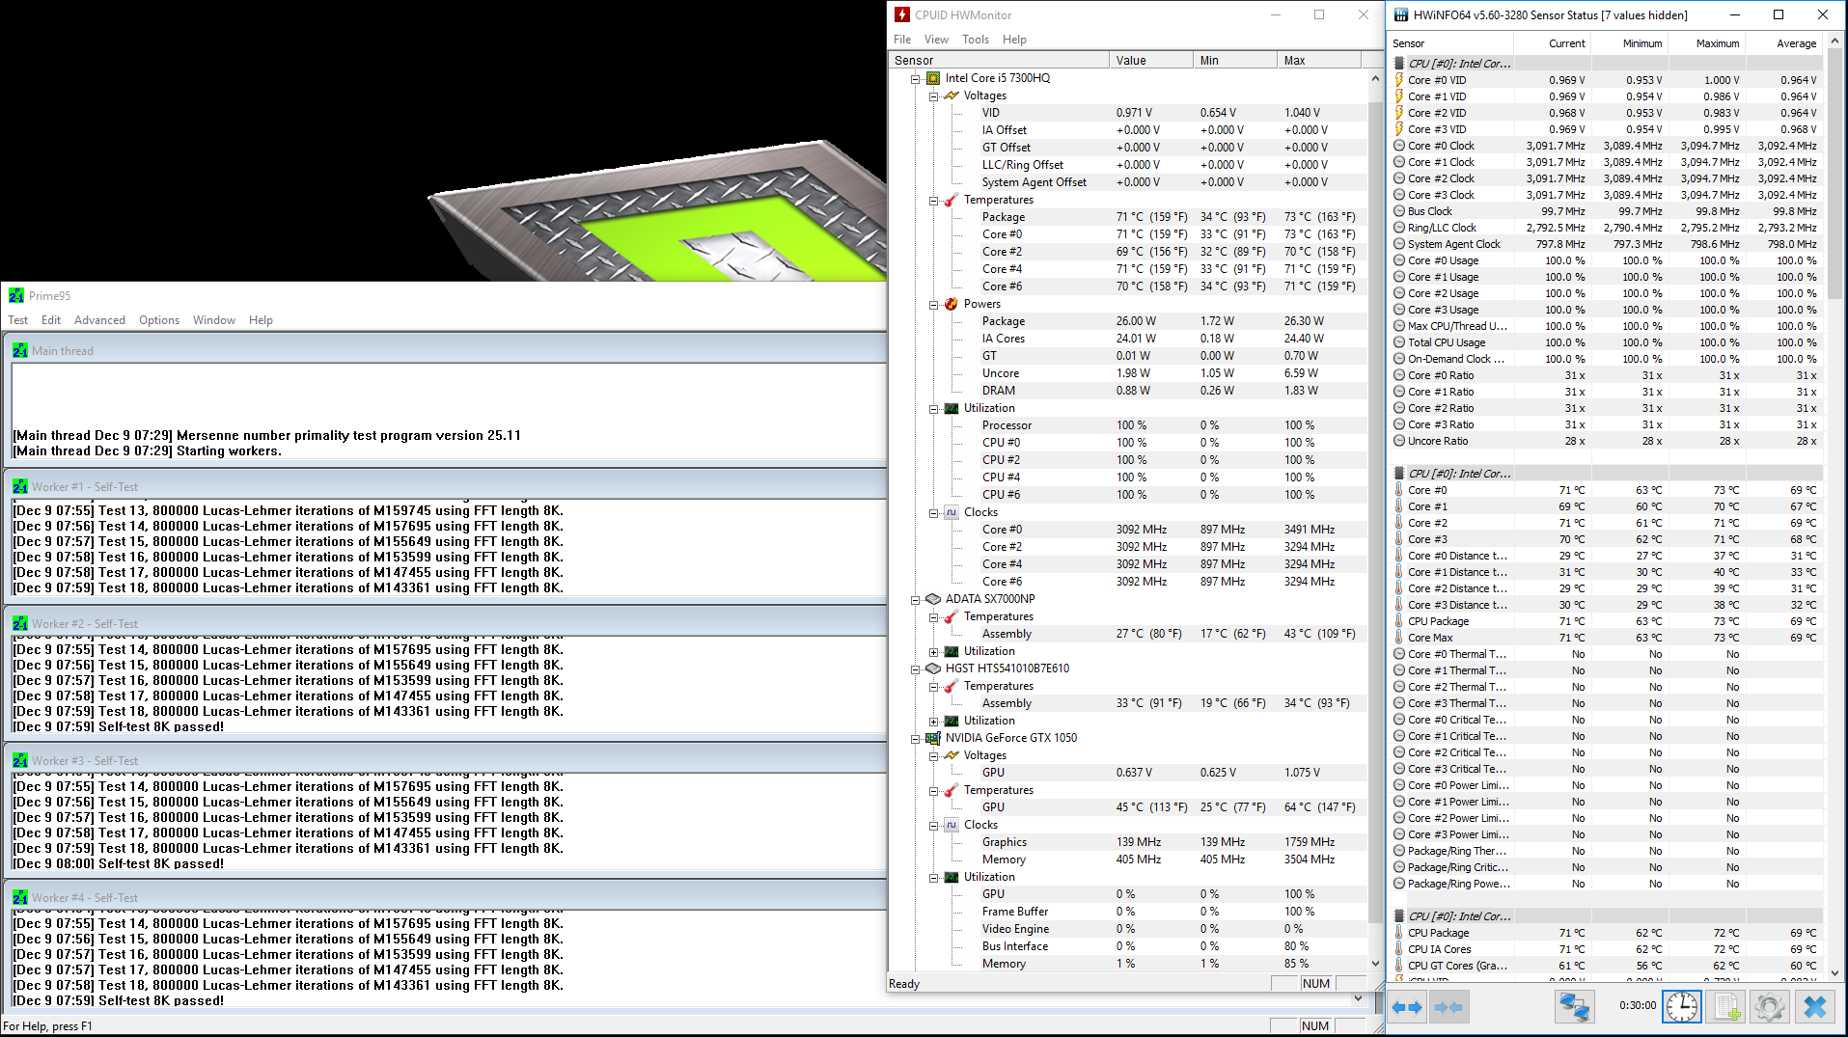Close sensors with the blue X button
This screenshot has height=1037, width=1848.
[1815, 1007]
